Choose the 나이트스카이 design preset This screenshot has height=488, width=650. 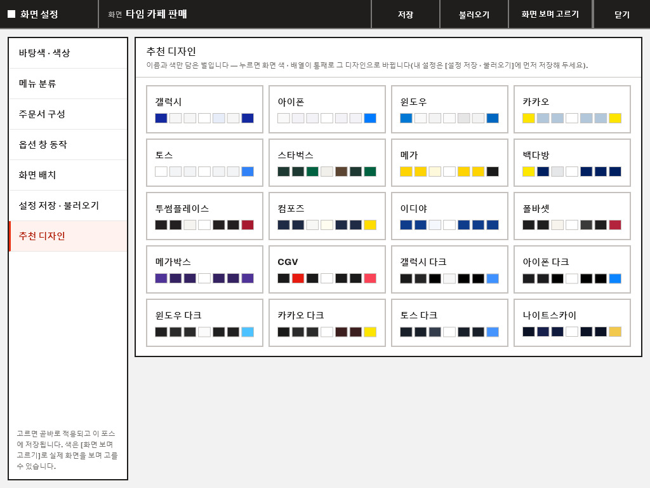pyautogui.click(x=572, y=323)
